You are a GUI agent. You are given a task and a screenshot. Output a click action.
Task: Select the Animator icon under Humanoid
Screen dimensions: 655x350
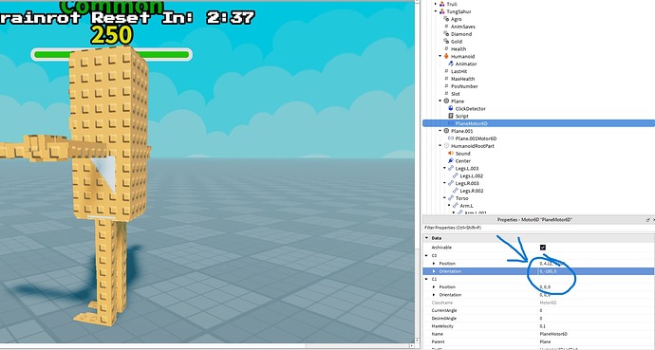pyautogui.click(x=451, y=64)
